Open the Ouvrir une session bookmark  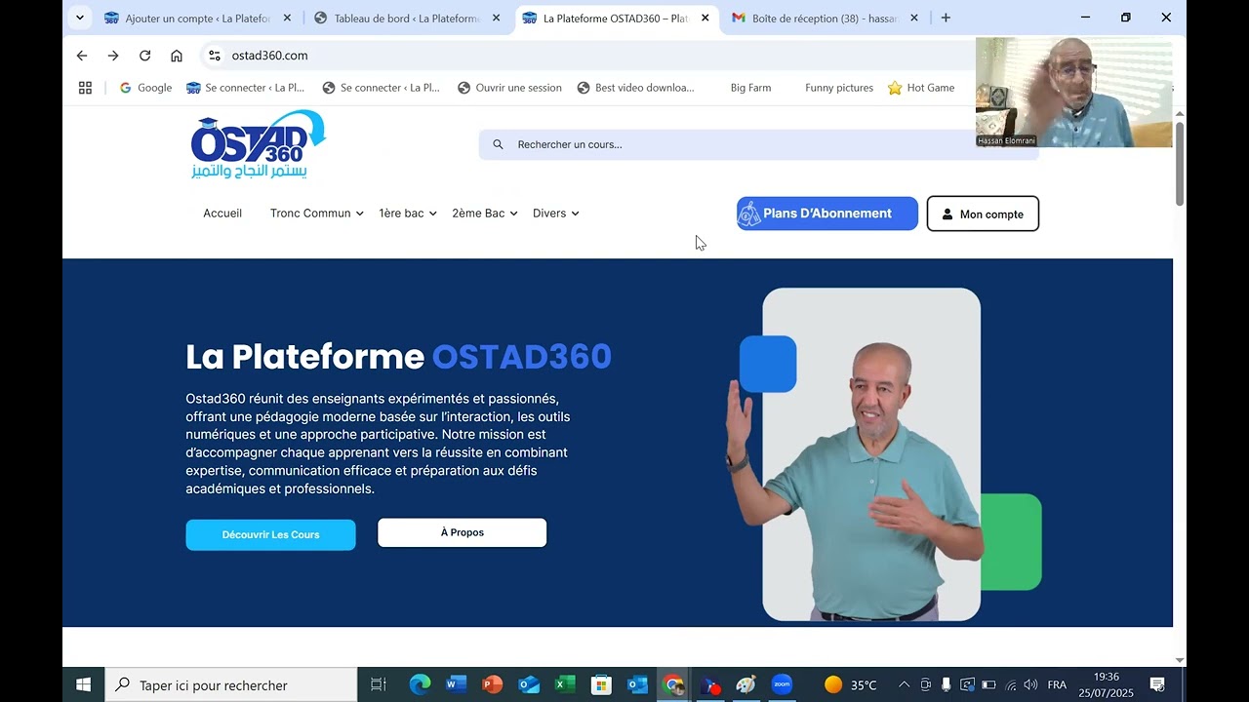click(509, 88)
